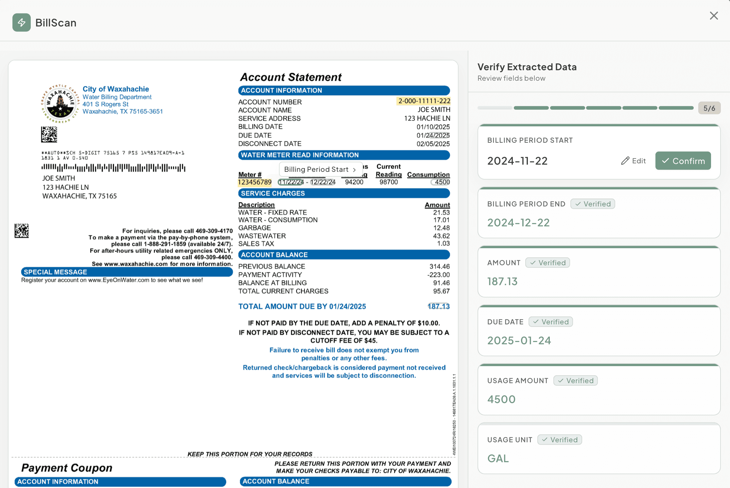Screen dimensions: 730x488
Task: Click the City of Waxahachie seal logo
Action: 60,104
